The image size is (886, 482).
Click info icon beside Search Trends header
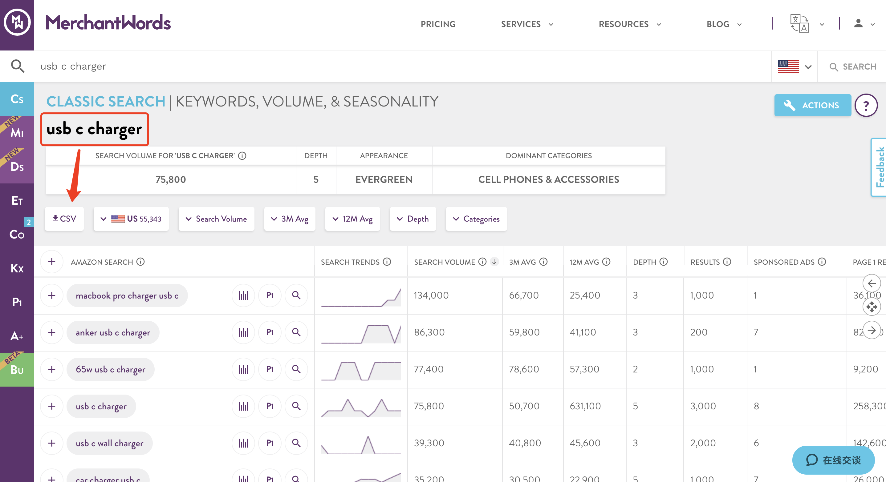pos(387,262)
